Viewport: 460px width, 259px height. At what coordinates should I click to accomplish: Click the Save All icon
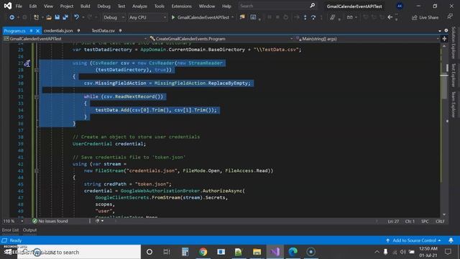point(65,17)
